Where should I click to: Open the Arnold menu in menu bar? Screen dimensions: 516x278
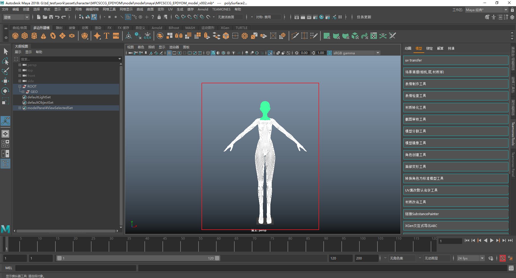click(x=203, y=9)
